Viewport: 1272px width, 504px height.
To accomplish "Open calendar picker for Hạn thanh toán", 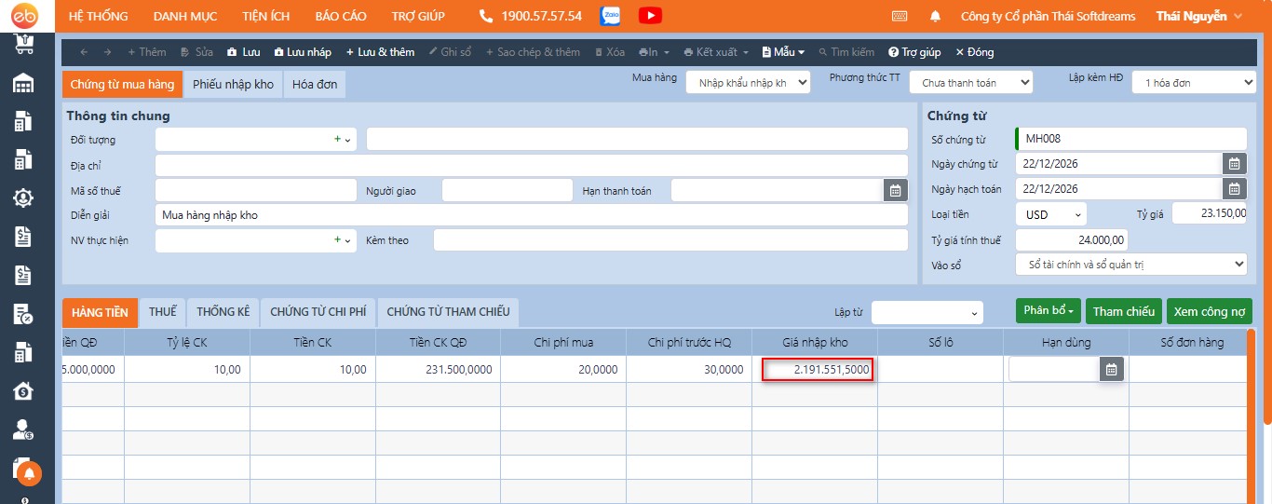I will 895,190.
